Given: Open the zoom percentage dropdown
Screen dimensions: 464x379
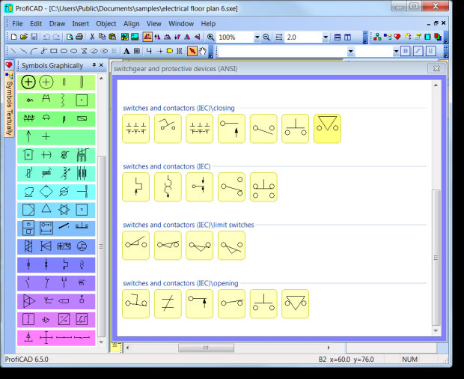Looking at the screenshot, I should click(257, 37).
